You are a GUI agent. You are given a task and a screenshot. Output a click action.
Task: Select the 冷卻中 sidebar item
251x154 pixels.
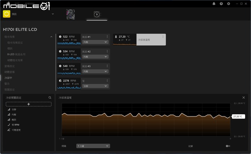click(8, 78)
